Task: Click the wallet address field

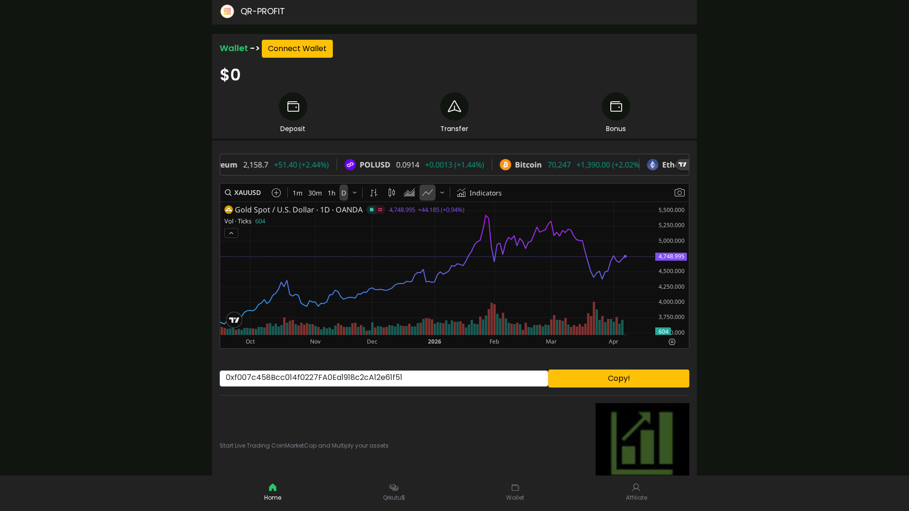Action: pyautogui.click(x=384, y=379)
